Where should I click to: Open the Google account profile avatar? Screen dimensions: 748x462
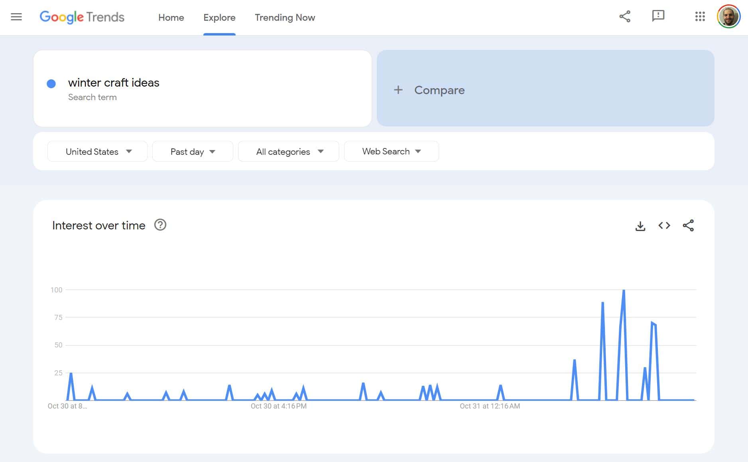[728, 16]
